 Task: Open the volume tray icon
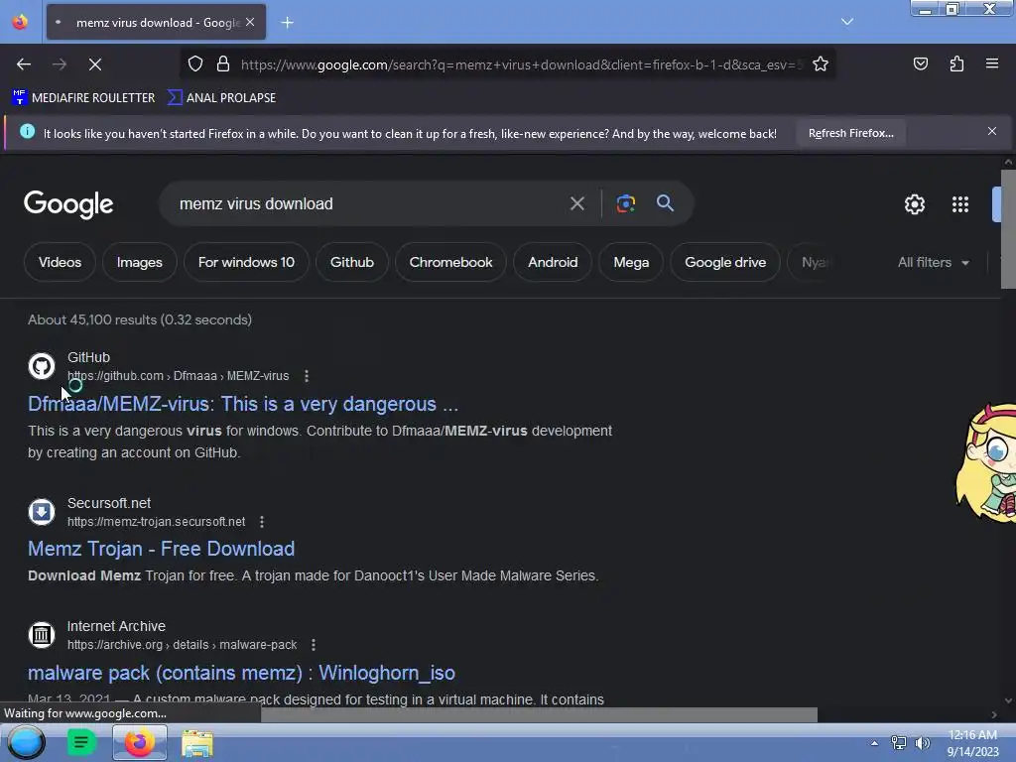(923, 743)
